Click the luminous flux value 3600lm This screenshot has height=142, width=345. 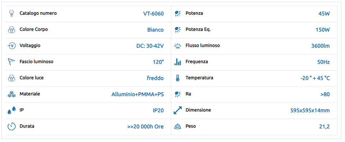coord(320,46)
